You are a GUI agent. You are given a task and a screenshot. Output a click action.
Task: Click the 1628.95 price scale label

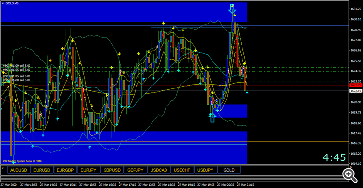pos(356,30)
